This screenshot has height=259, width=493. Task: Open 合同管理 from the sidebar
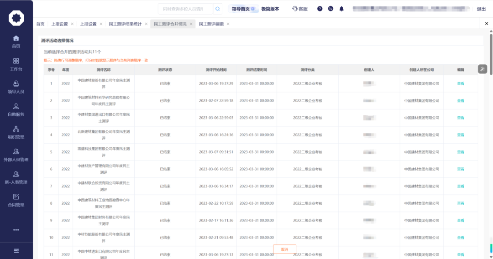coord(16,200)
